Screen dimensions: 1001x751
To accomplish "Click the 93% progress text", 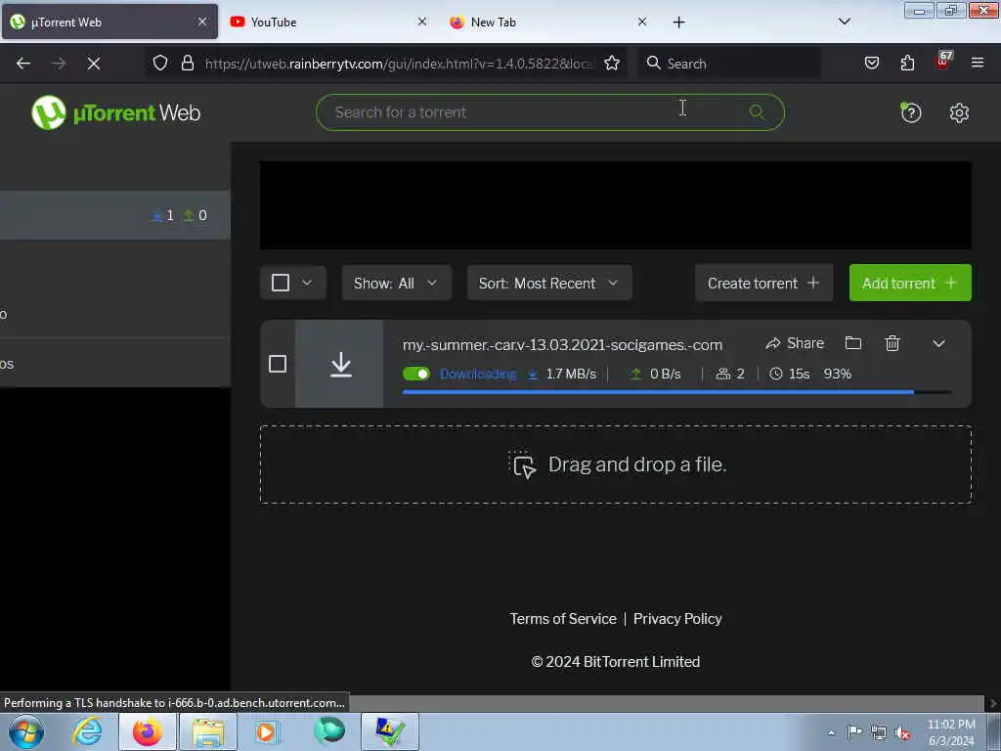I will pyautogui.click(x=837, y=374).
